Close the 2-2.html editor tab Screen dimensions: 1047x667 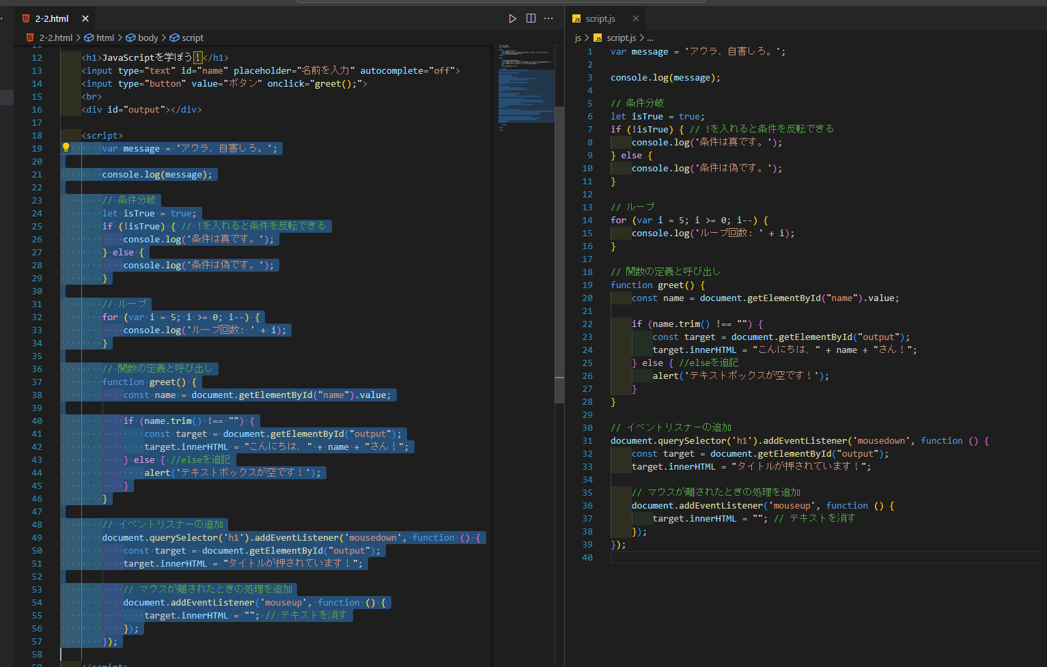click(85, 18)
